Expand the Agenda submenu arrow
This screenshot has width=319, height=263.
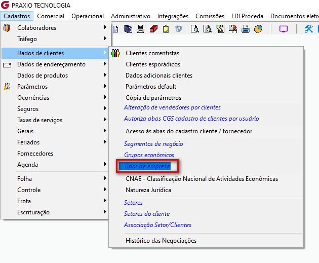(105, 164)
